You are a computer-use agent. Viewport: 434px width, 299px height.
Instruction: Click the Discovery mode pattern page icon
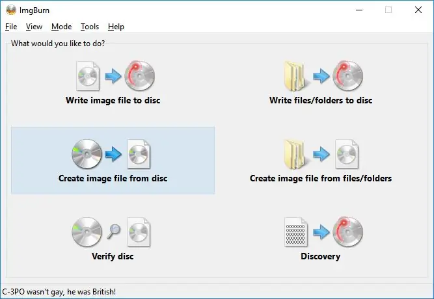[296, 232]
